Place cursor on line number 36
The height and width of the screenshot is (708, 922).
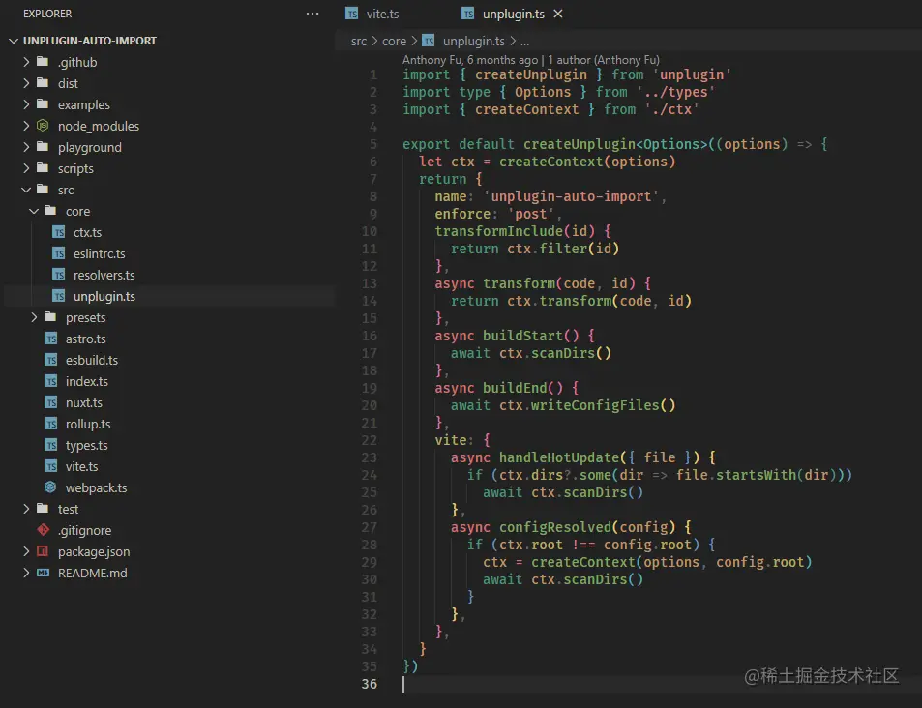tap(370, 683)
